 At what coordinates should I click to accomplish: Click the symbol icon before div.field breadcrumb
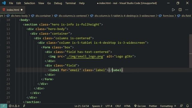point(179,16)
